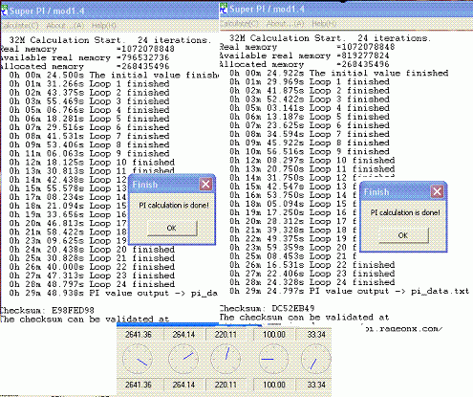Click 'PI calculation is done!' in left dialog

[x=174, y=205]
